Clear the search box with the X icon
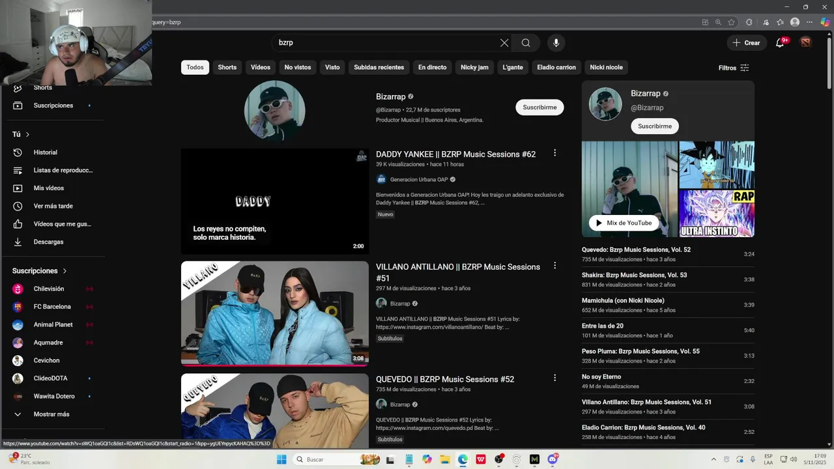834x469 pixels. point(504,43)
